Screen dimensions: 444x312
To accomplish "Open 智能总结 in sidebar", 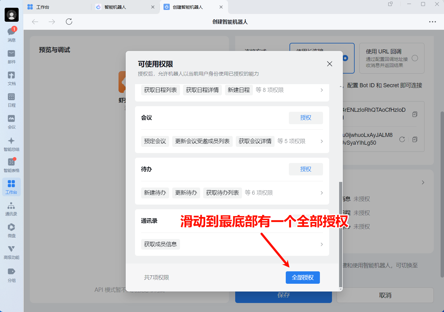I will (x=11, y=144).
